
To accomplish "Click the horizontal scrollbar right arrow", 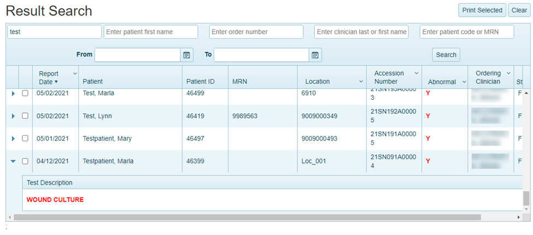I will click(x=518, y=217).
